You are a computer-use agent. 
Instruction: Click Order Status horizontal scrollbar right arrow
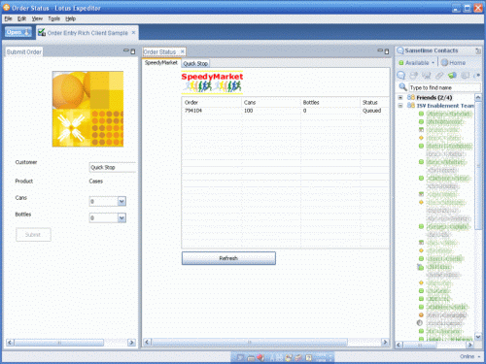[385, 342]
